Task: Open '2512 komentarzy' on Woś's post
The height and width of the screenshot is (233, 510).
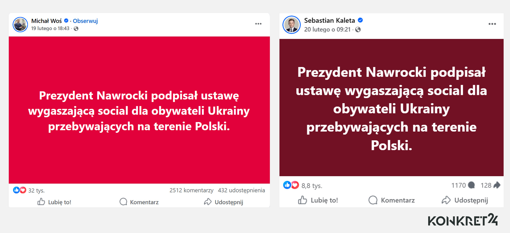Action: click(x=192, y=190)
